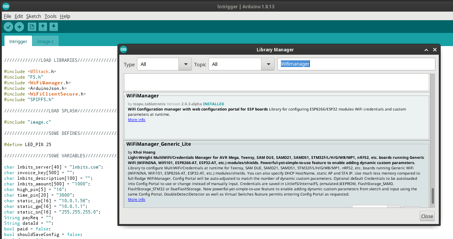Select the WiFiManager library entry title
Image resolution: width=453 pixels, height=239 pixels.
click(x=143, y=96)
